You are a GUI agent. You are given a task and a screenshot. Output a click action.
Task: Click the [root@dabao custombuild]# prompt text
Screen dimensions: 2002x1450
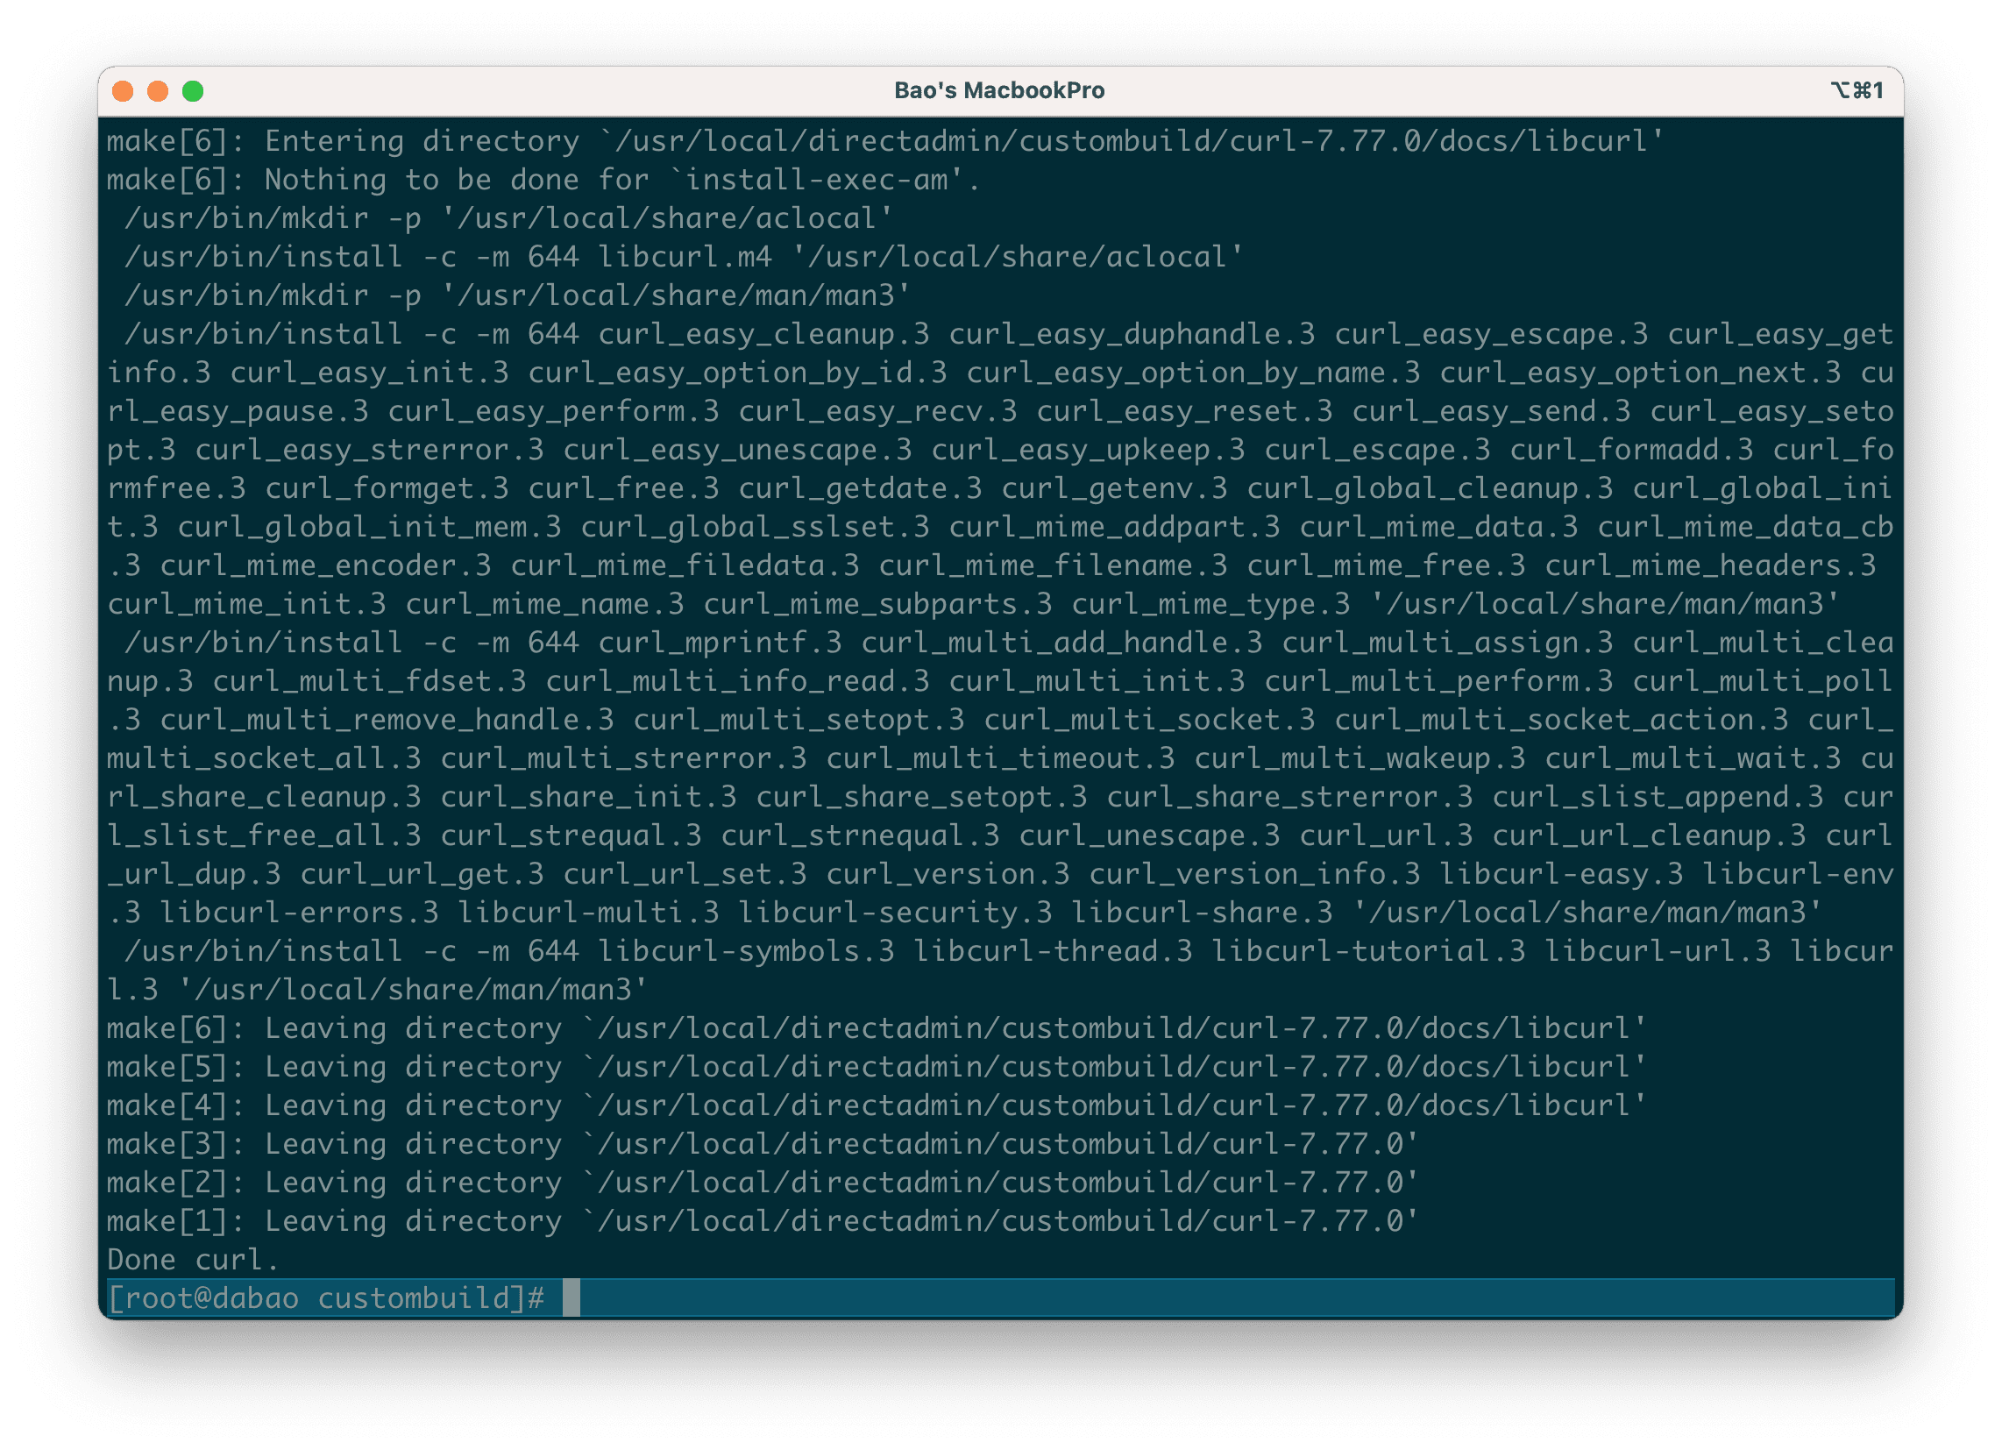click(x=326, y=1297)
